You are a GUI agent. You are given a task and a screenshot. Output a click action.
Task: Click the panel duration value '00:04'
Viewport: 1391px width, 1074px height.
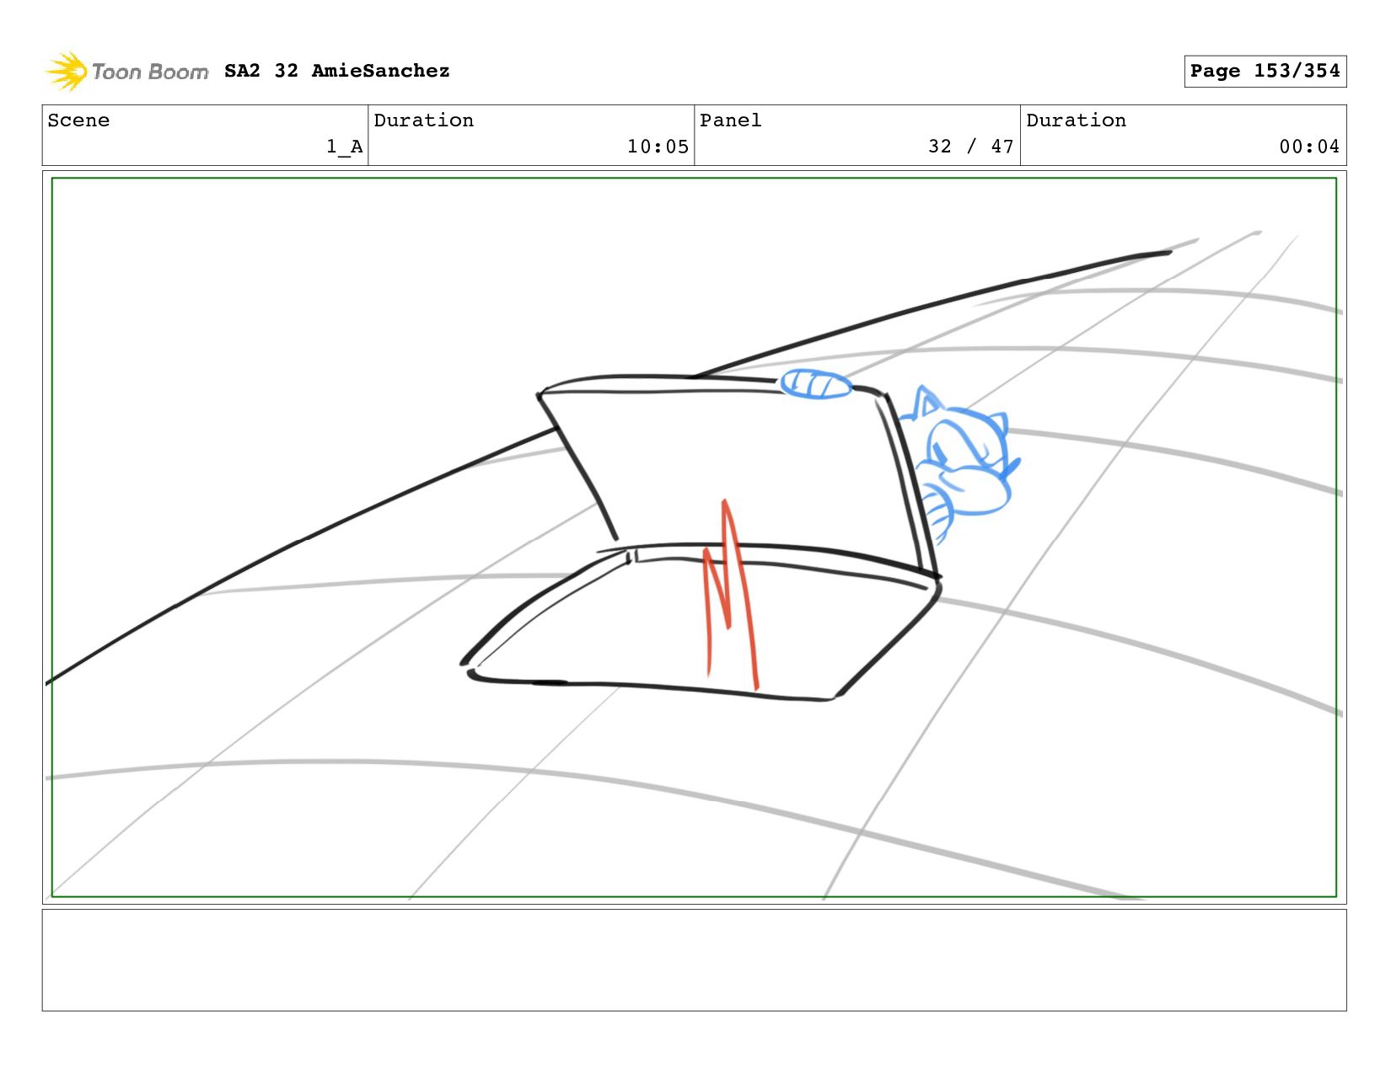point(1309,147)
